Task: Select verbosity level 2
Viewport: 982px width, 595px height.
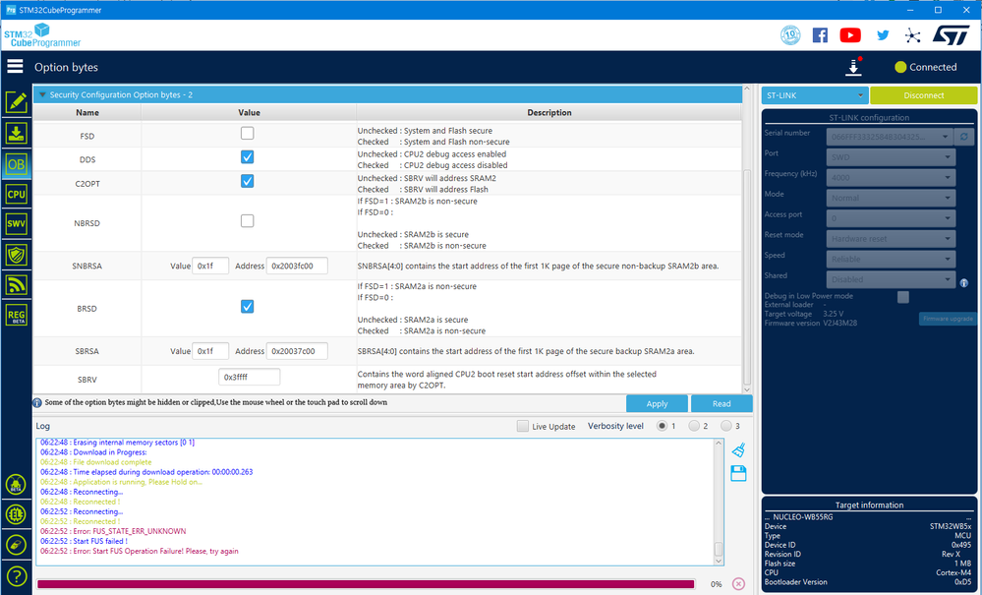Action: (693, 426)
